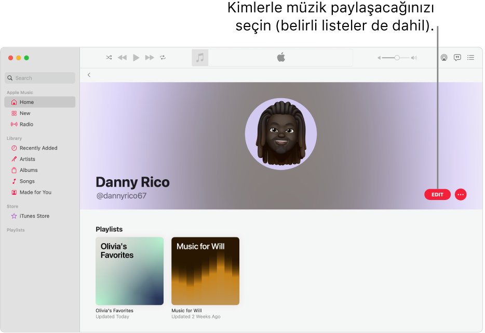Select Radio in the sidebar

[x=26, y=124]
